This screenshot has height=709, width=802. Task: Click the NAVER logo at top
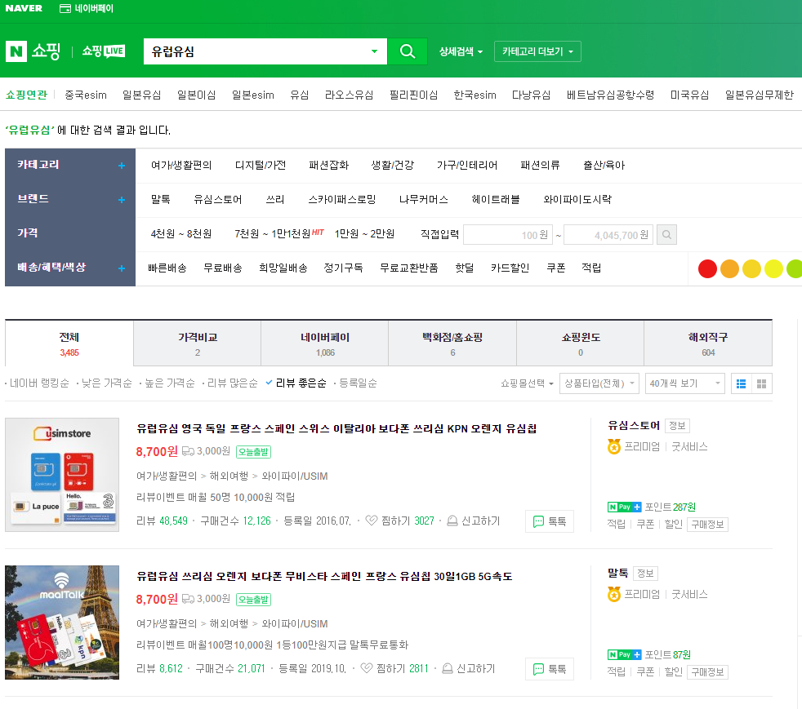pyautogui.click(x=24, y=8)
